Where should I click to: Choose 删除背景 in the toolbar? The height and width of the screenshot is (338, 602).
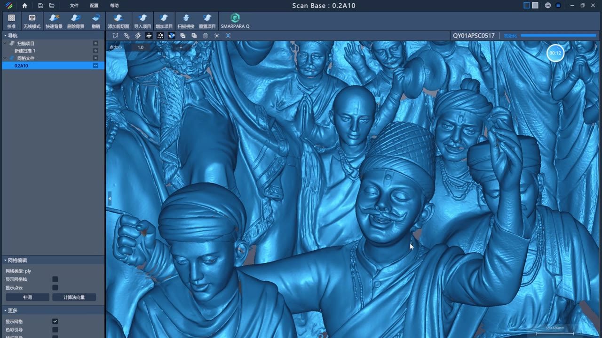coord(76,21)
